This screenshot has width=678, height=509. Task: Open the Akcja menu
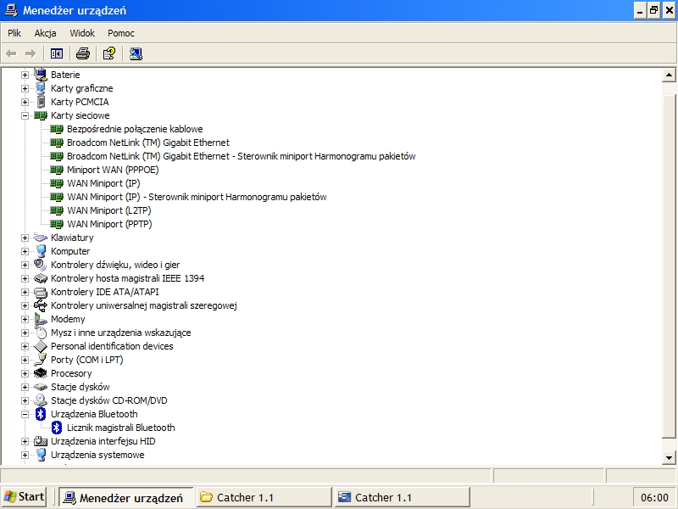tap(45, 32)
